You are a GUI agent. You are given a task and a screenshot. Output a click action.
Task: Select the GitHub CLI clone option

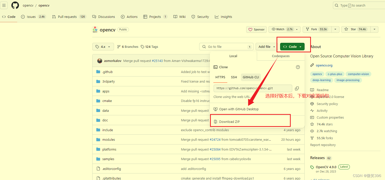(251, 77)
